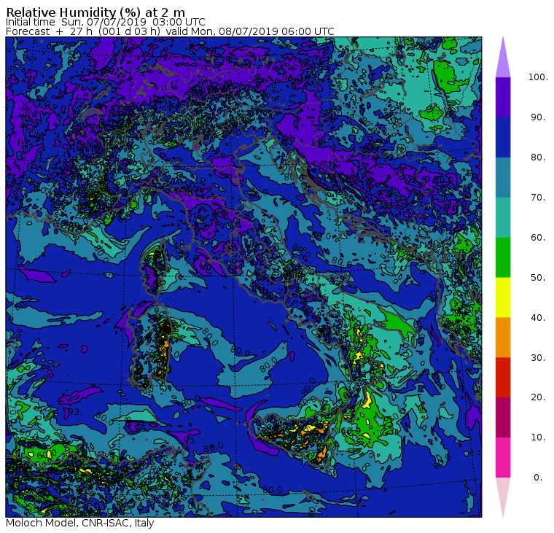Click the green low-humidity patch over Puglia

(397, 324)
